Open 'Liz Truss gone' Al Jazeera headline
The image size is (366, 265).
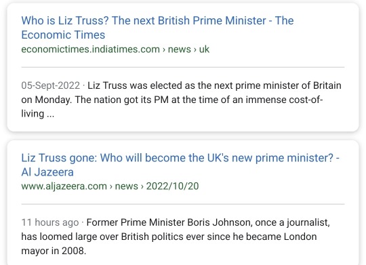[180, 165]
